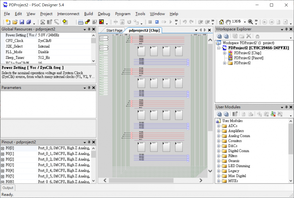The width and height of the screenshot is (294, 198).
Task: Click the chip view horizontal scrollbar right arrow
Action: 201,180
